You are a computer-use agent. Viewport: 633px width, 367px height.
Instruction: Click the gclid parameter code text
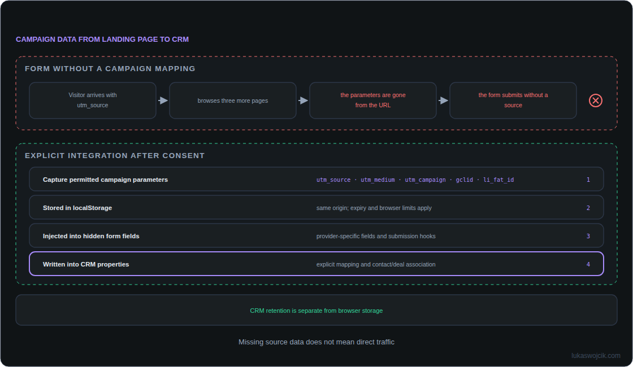464,180
